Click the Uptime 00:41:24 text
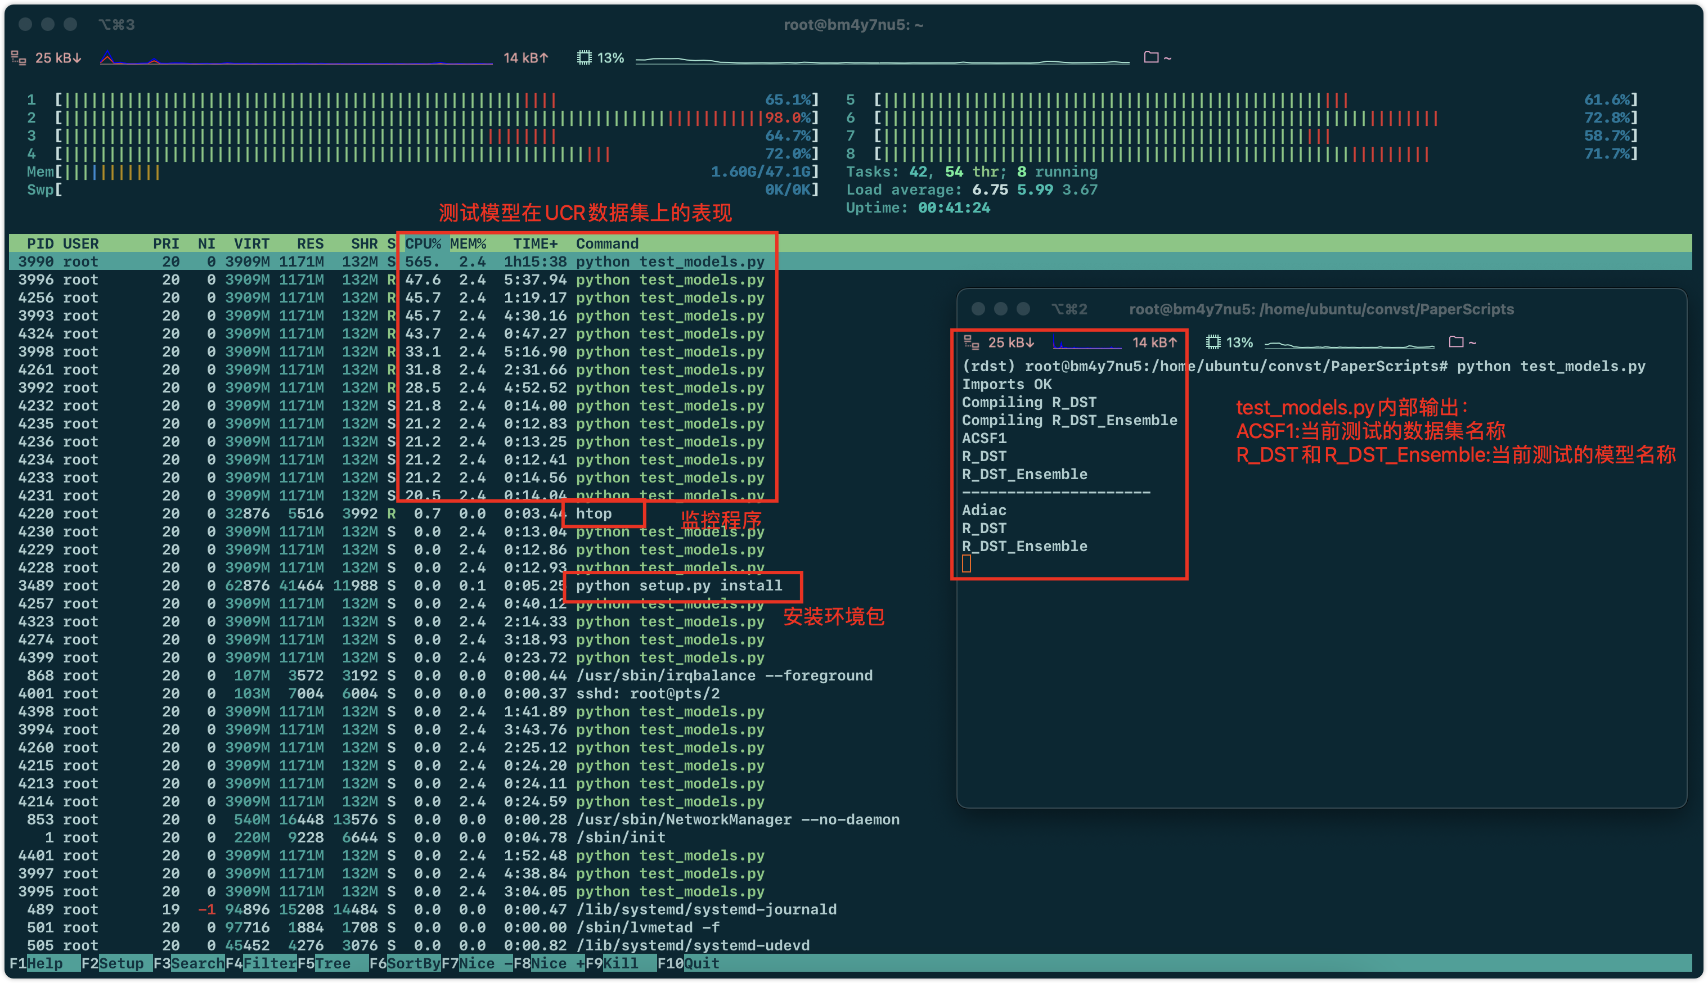 click(918, 208)
